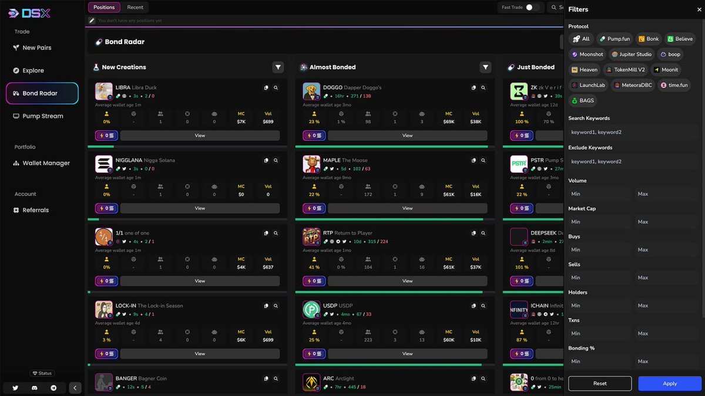705x396 pixels.
Task: Open the Twitter icon in the bottom bar
Action: (x=15, y=388)
